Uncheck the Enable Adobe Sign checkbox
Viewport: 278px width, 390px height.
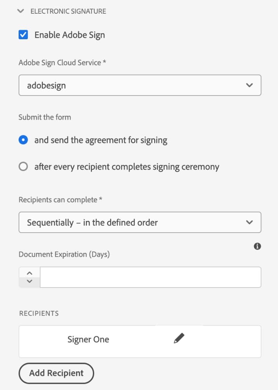click(23, 35)
